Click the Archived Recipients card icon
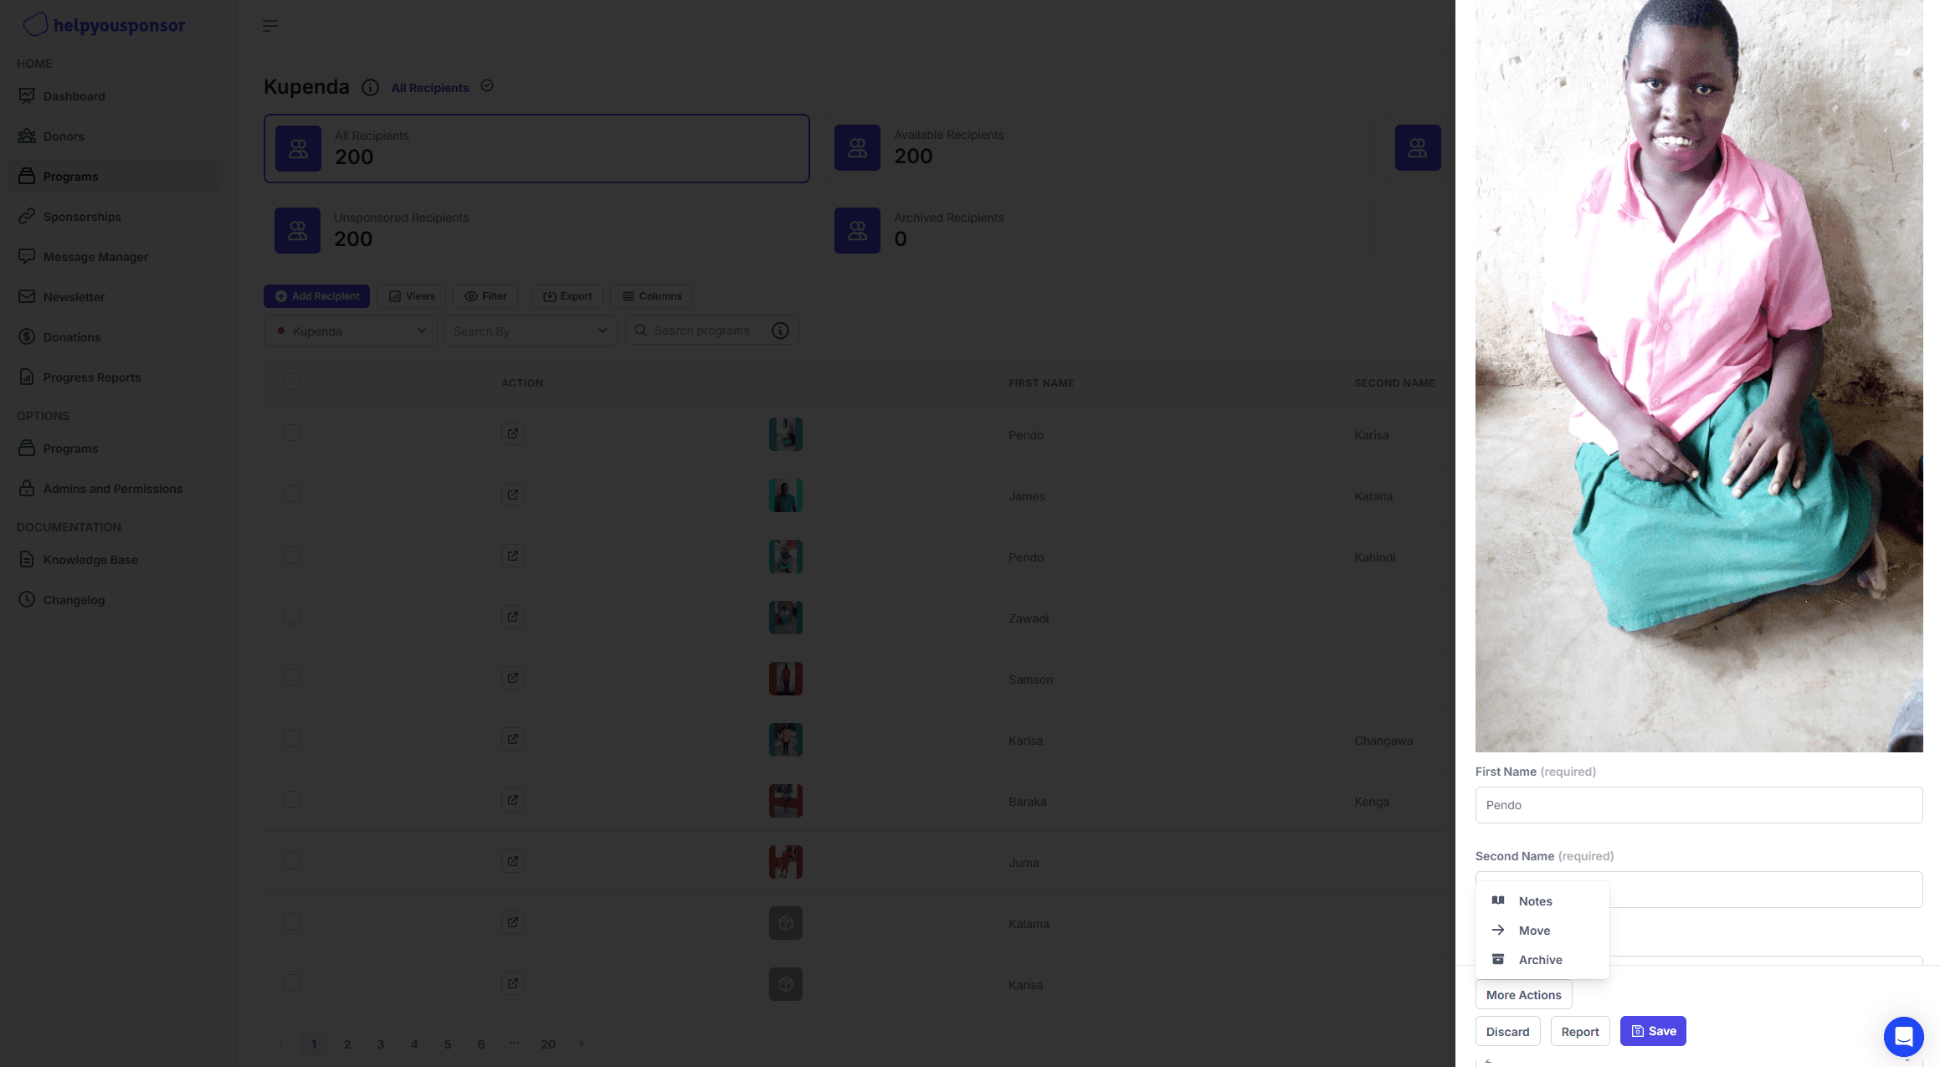This screenshot has height=1067, width=1940. click(x=857, y=230)
